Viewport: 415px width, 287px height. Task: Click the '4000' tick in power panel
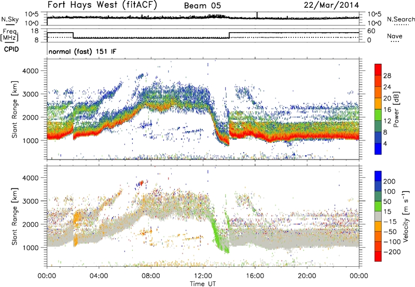coord(30,71)
